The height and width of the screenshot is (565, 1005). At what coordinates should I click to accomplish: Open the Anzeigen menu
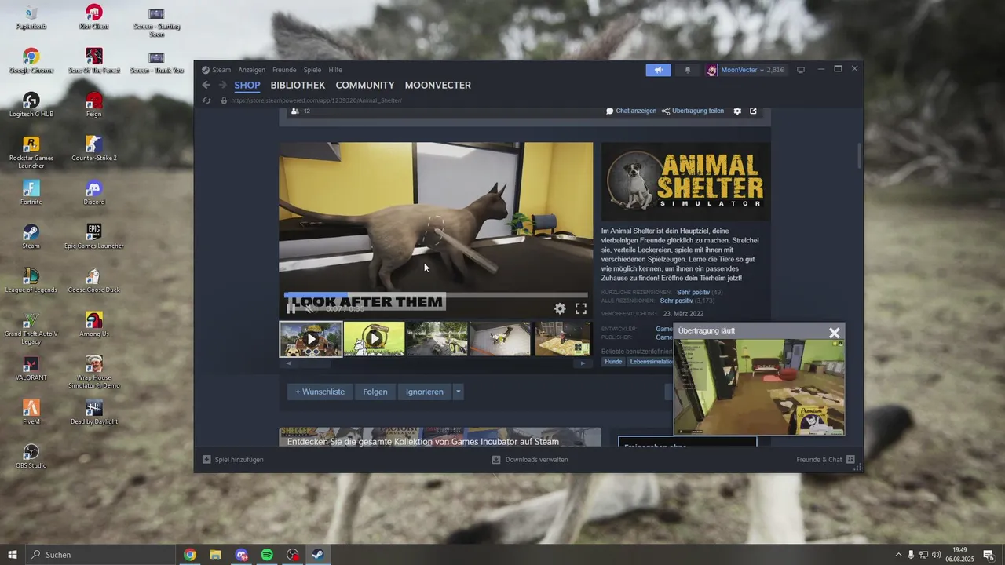[252, 70]
